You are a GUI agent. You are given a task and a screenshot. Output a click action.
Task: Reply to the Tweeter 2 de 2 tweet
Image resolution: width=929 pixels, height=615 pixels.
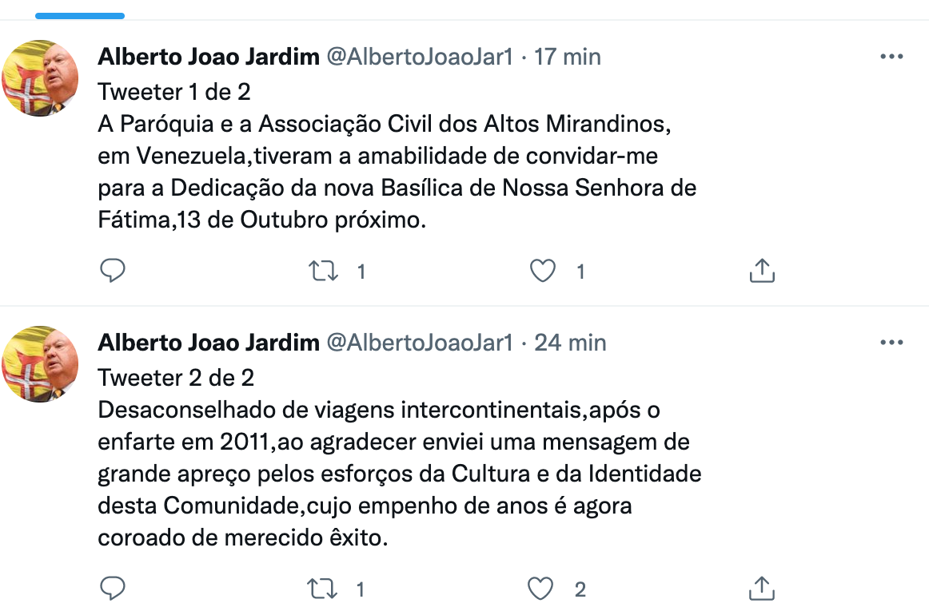113,589
